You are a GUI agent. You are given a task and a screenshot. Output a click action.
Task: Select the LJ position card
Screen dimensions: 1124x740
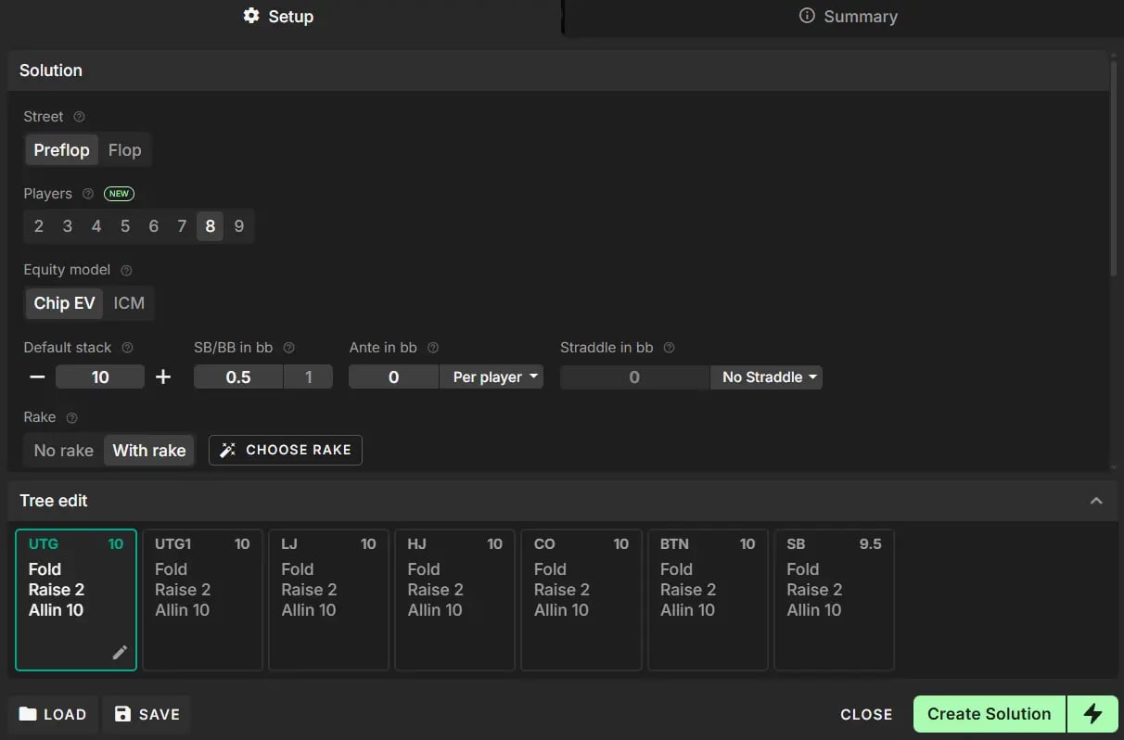[328, 600]
